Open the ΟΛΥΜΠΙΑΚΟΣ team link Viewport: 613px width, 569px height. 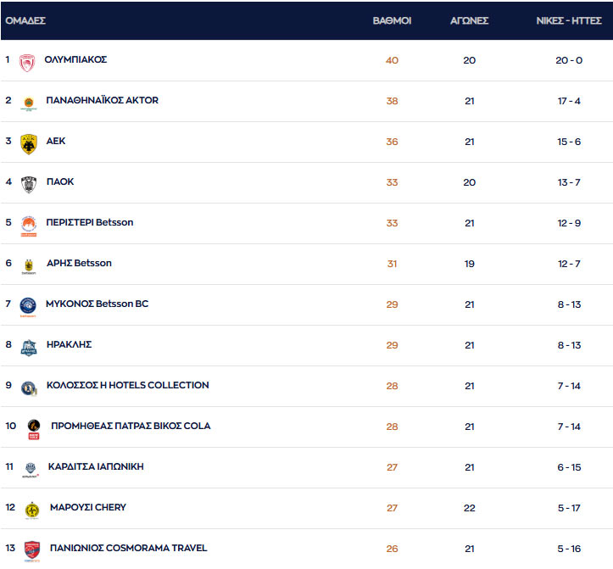(75, 60)
